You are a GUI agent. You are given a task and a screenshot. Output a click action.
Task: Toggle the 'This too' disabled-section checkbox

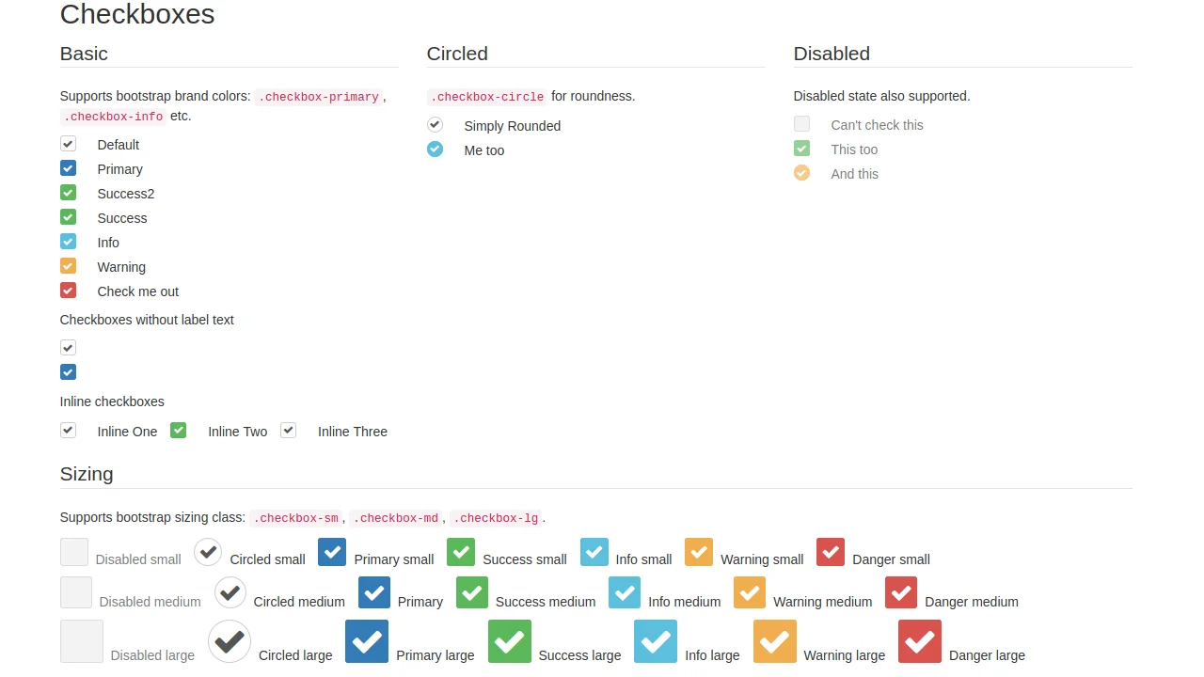click(x=801, y=148)
